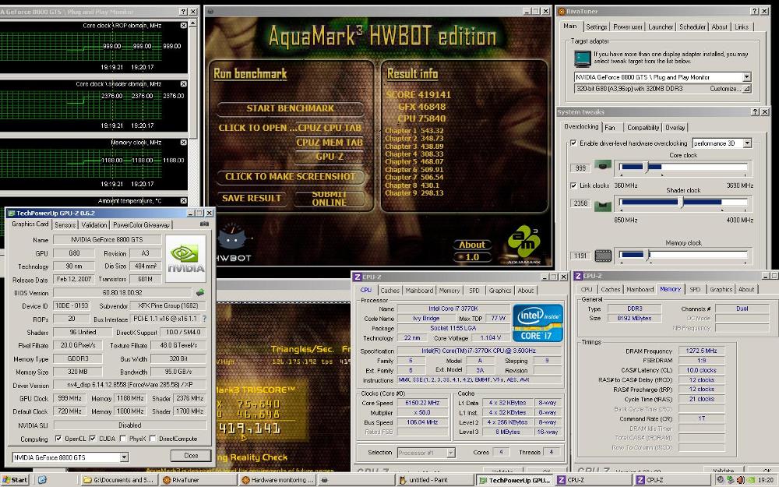
Task: Click the Memory clock slider handle
Action: click(x=648, y=255)
